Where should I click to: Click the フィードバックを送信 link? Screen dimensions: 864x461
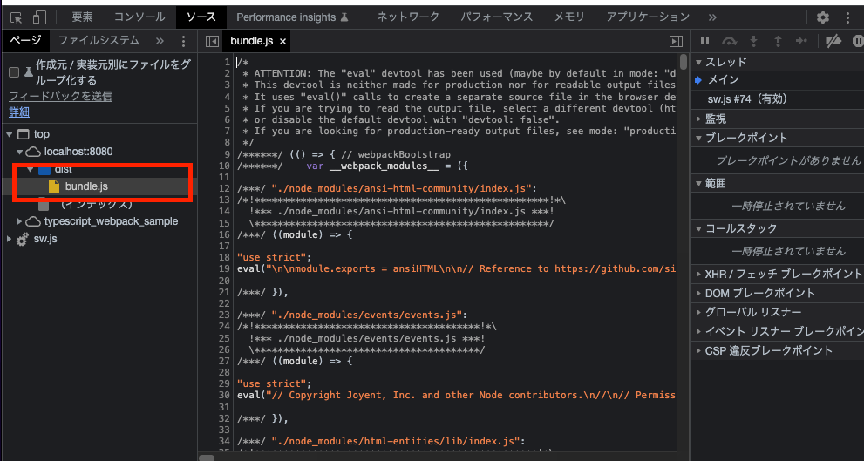(x=61, y=97)
